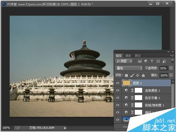The width and height of the screenshot is (176, 132).
Task: Click mask link icon on 选取颜色 1
Action: pyautogui.click(x=132, y=90)
